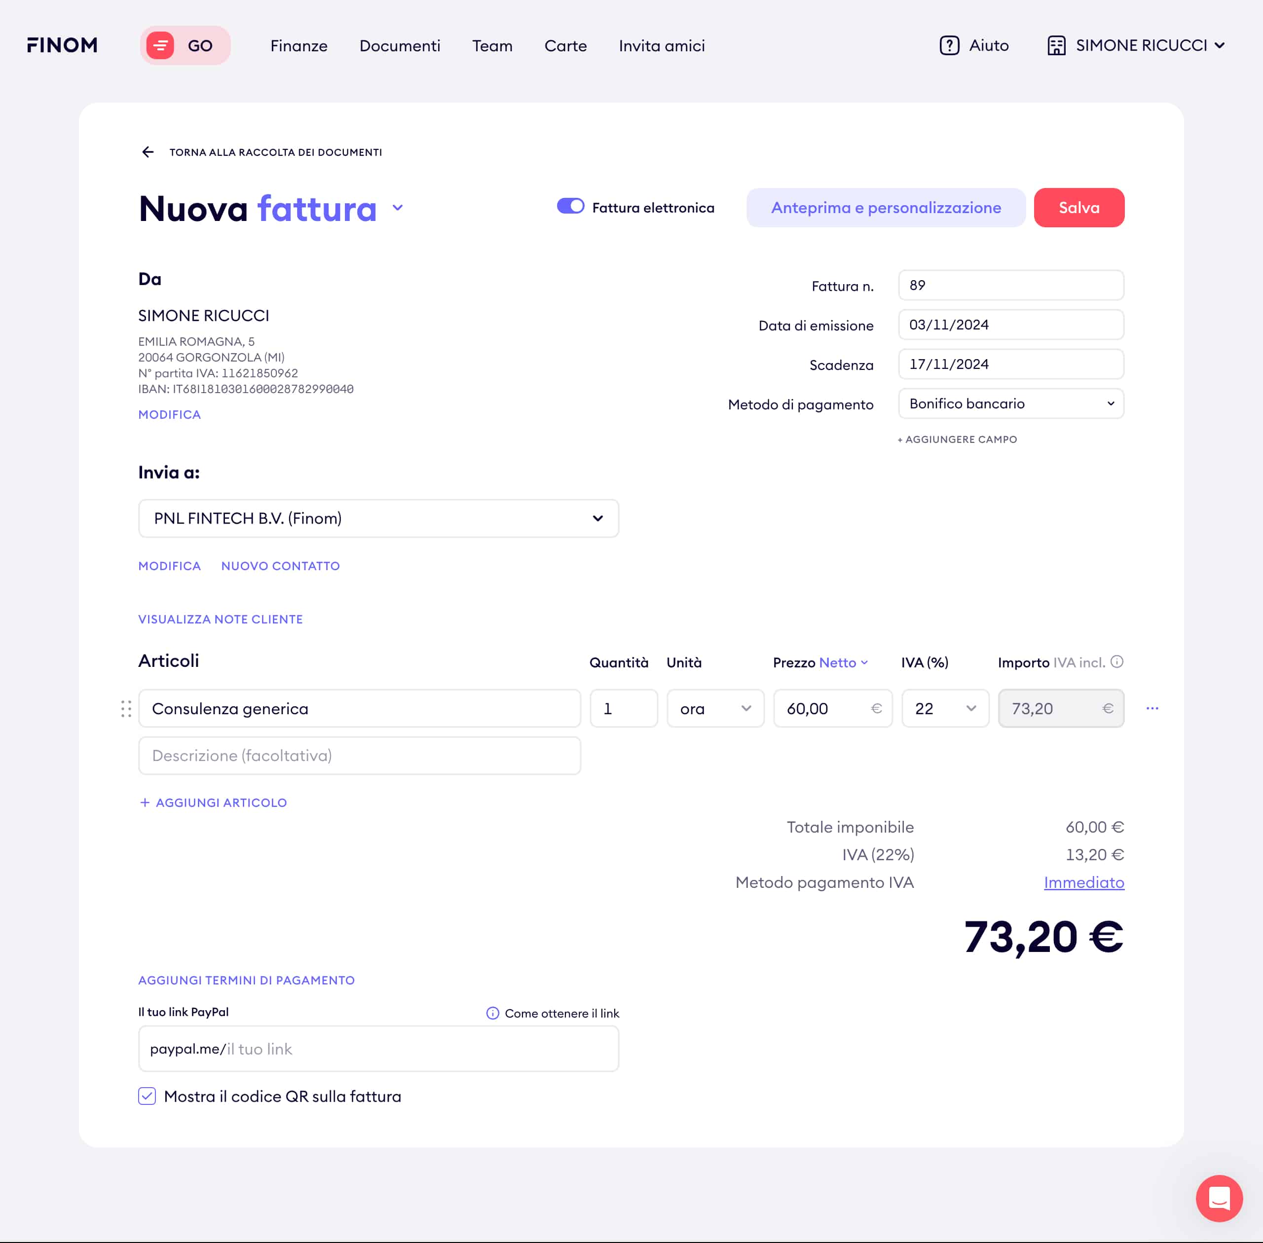The image size is (1263, 1243).
Task: Open the PNL FINTECH B.V. recipient dropdown
Action: point(378,518)
